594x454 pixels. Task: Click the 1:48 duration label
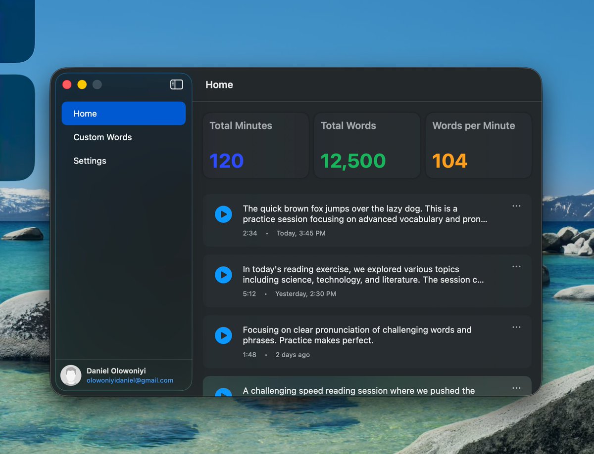point(249,355)
